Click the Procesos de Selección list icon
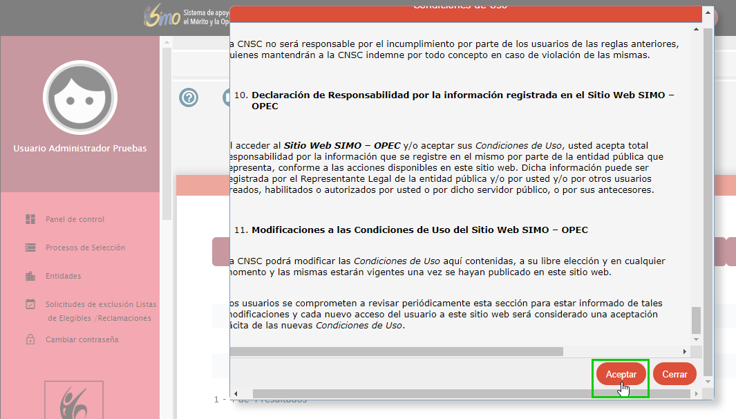736x419 pixels. (x=30, y=248)
